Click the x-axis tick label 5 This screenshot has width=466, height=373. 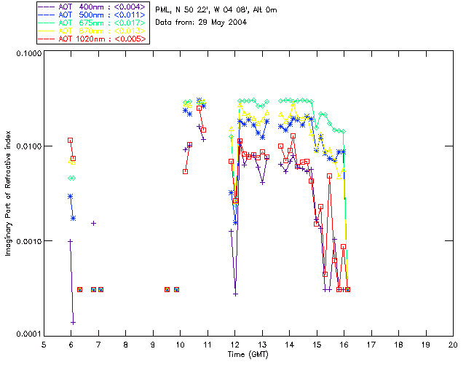pyautogui.click(x=44, y=345)
